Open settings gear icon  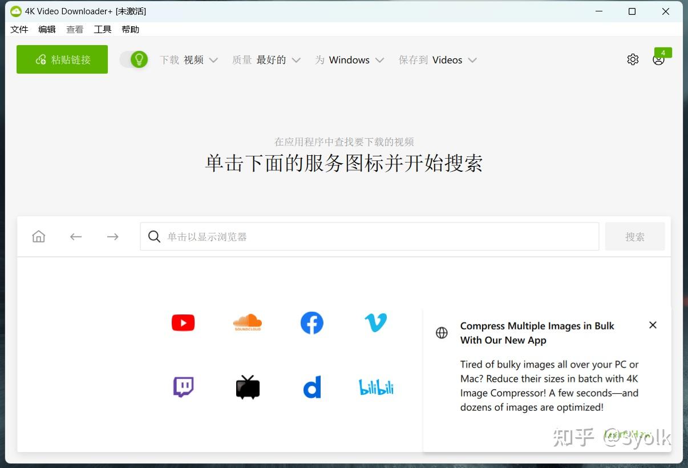point(633,59)
